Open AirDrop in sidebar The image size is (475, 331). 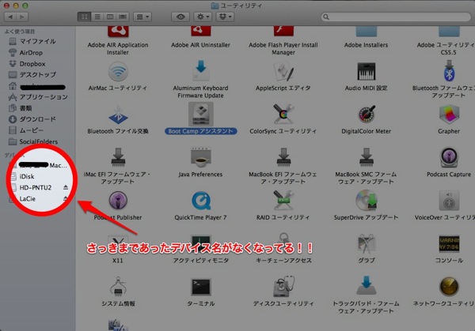38,53
